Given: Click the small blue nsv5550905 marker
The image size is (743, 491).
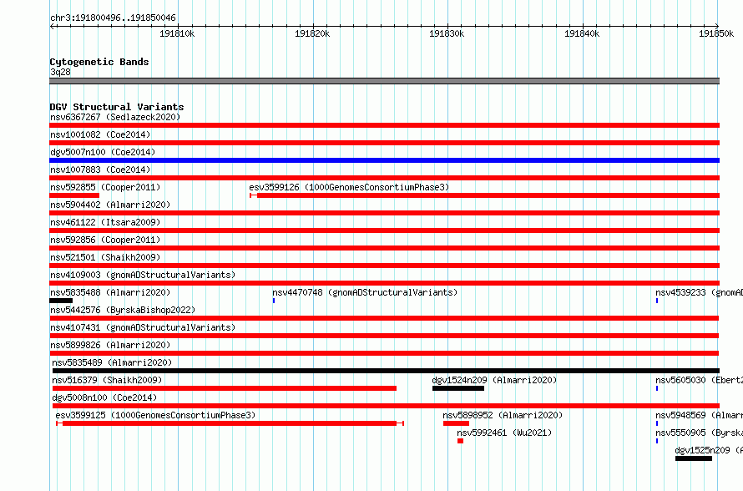Looking at the screenshot, I should coord(657,441).
